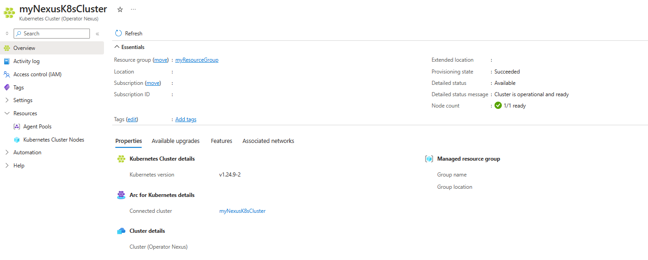648x260 pixels.
Task: Click the 'Group location' label
Action: point(455,187)
